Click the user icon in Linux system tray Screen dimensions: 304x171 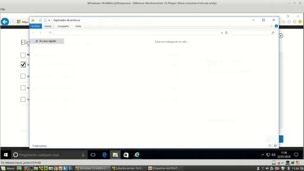pyautogui.click(x=258, y=168)
